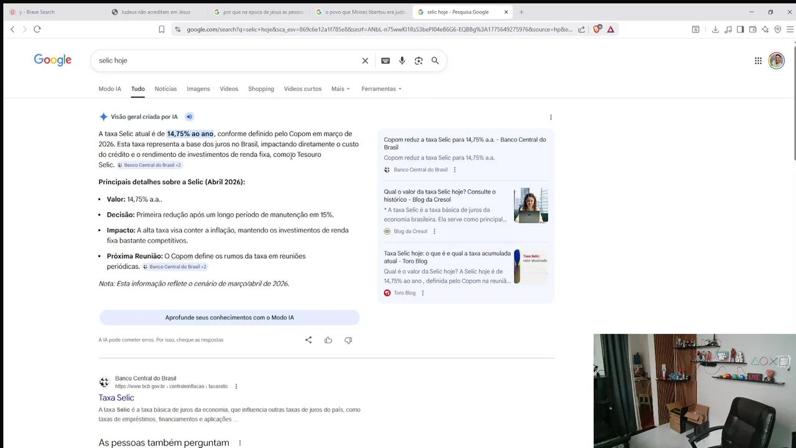Screen dimensions: 796x448
Task: Open Leo AI assistant sparkle icon
Action: pos(765,29)
